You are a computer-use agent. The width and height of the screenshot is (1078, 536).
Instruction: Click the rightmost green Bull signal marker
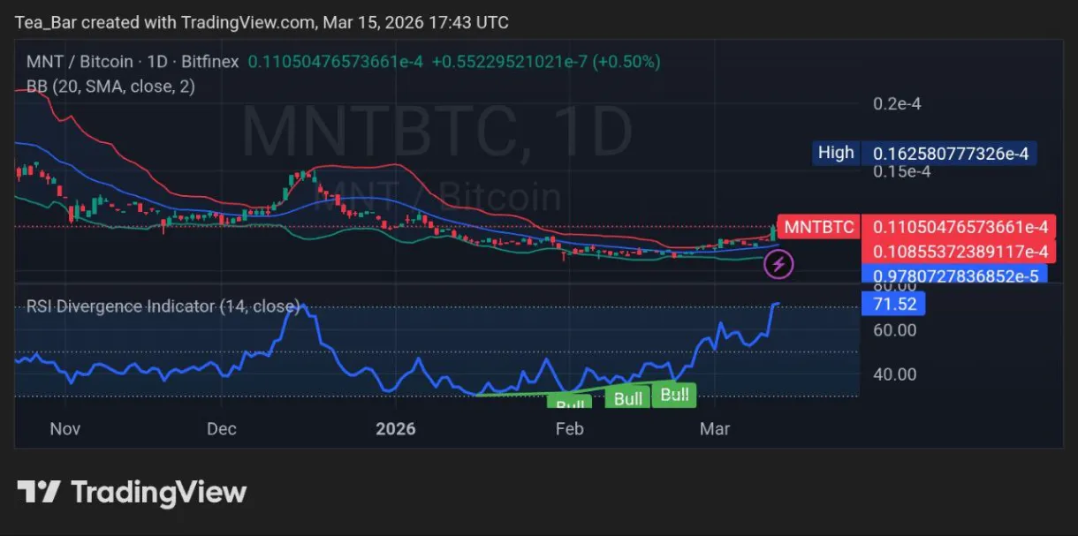tap(674, 395)
